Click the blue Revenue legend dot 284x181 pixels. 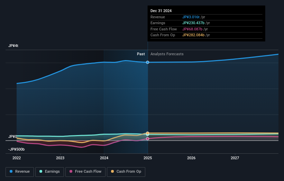[11, 171]
